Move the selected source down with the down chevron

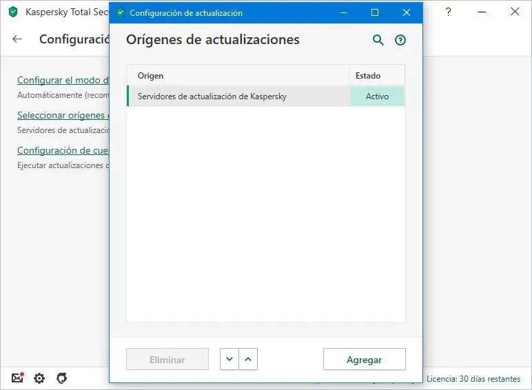click(x=229, y=359)
